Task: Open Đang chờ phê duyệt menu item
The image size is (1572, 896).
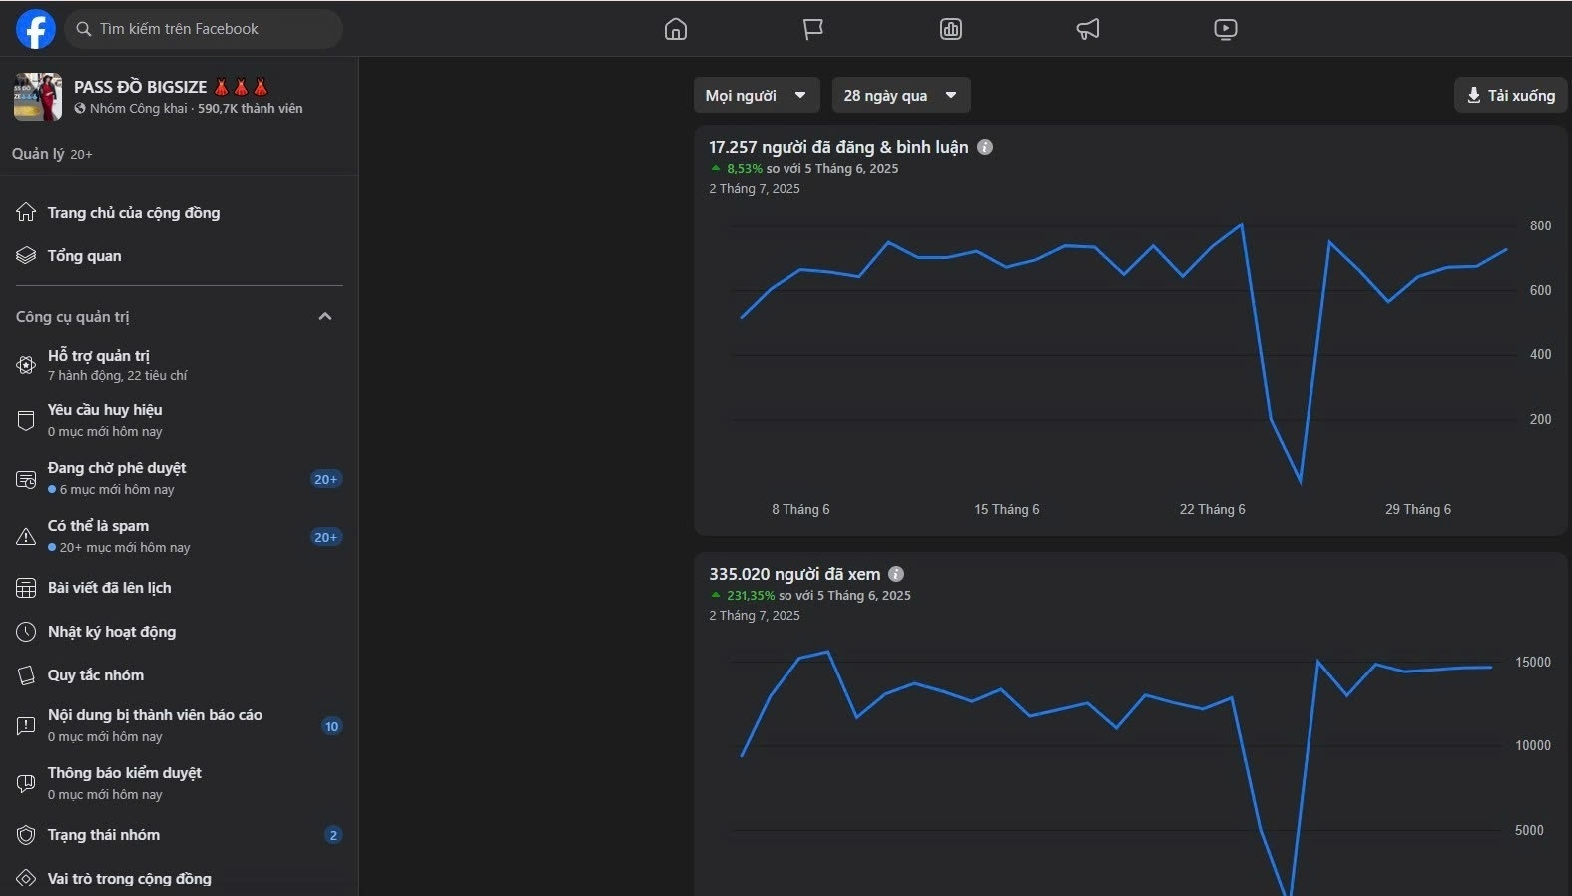Action: tap(180, 479)
